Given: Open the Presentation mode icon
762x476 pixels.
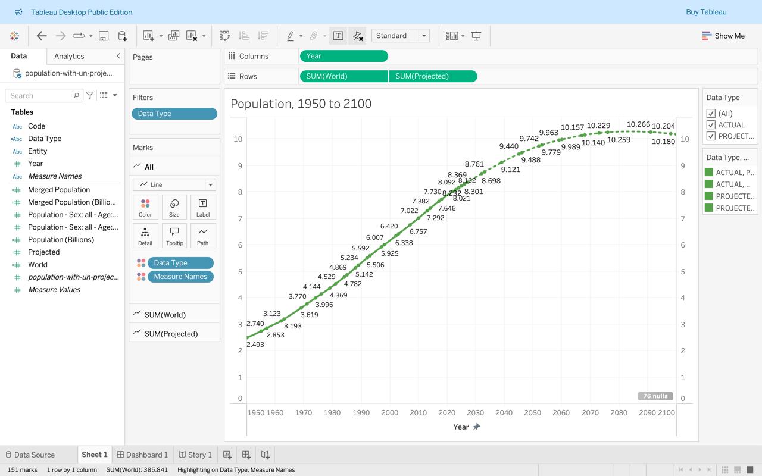Looking at the screenshot, I should (x=476, y=36).
